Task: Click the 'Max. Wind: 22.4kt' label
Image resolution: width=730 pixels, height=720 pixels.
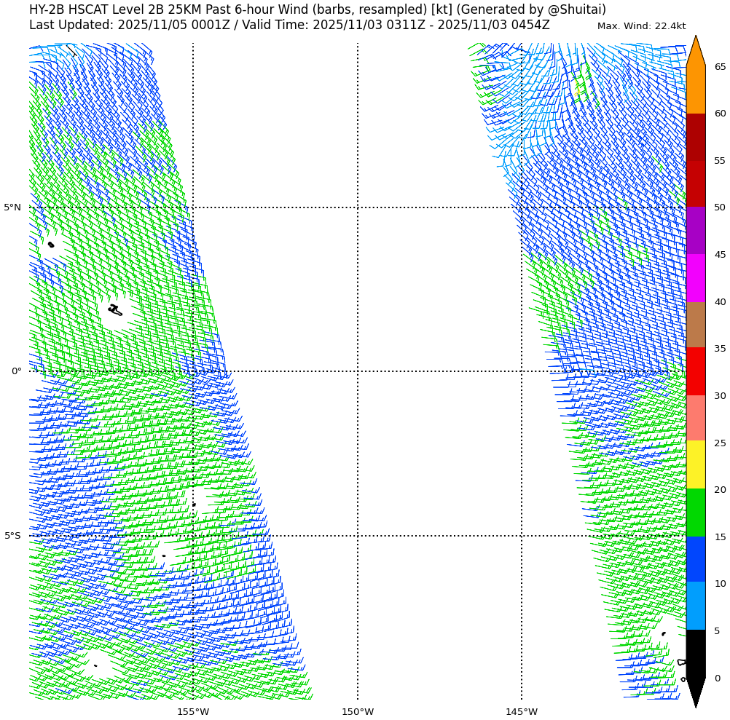Action: (x=641, y=26)
